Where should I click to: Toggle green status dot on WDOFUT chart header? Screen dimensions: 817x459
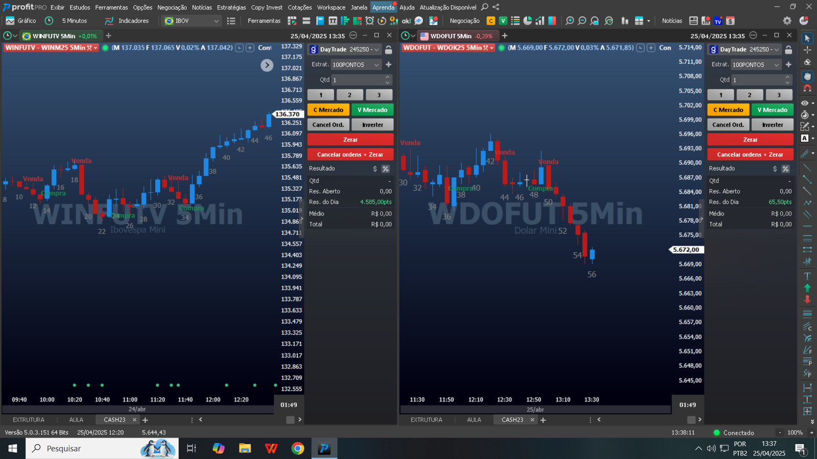pos(501,47)
